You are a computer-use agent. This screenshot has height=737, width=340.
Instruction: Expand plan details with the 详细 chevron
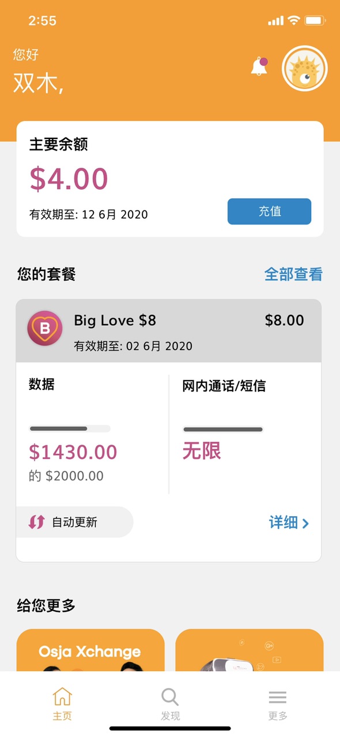click(x=289, y=522)
